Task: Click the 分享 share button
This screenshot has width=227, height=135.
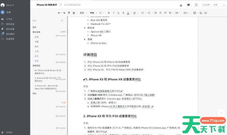Action: click(x=215, y=5)
